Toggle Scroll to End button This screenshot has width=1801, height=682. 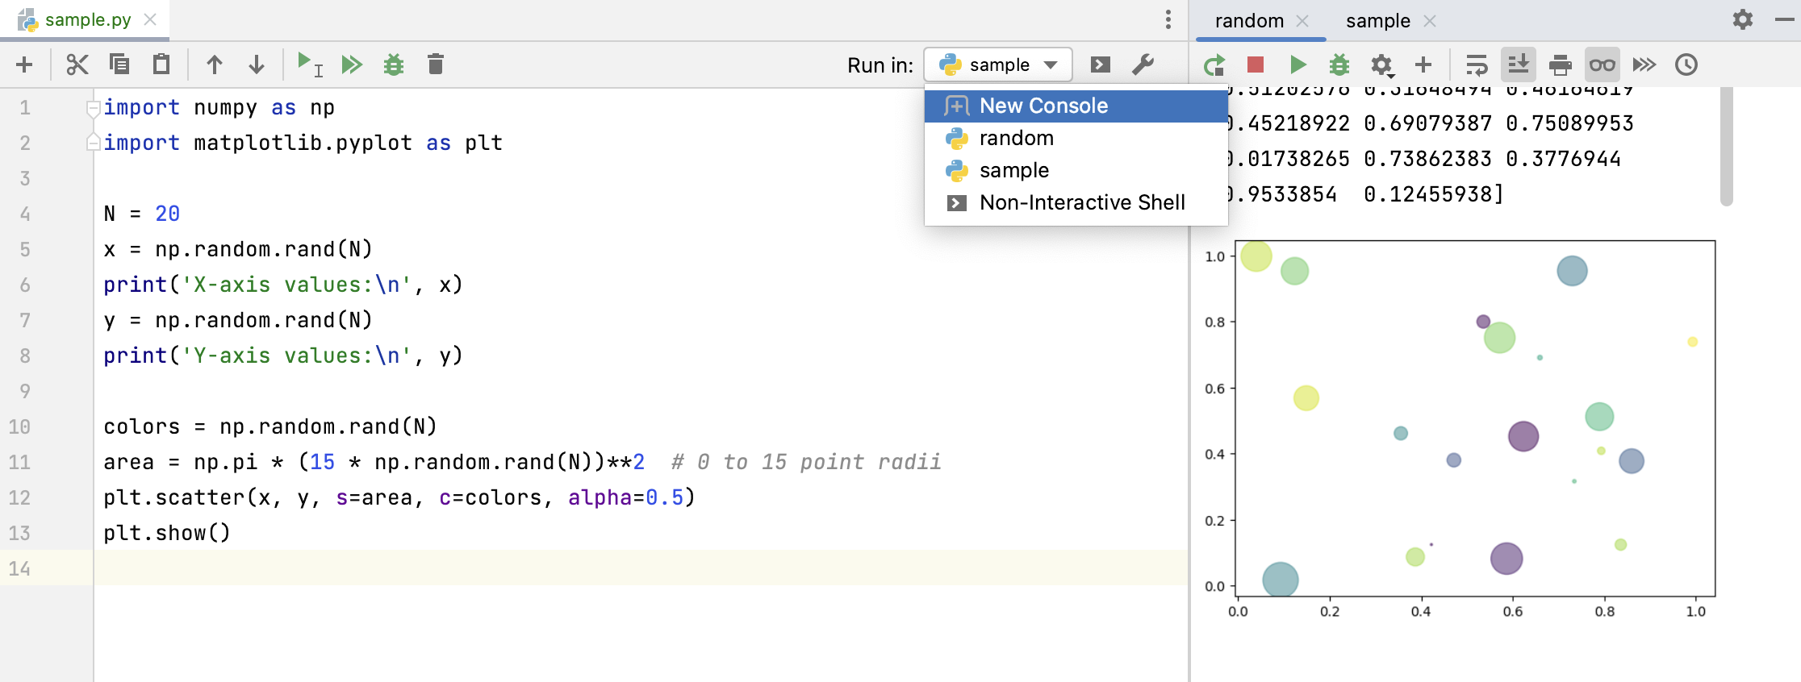click(1518, 64)
